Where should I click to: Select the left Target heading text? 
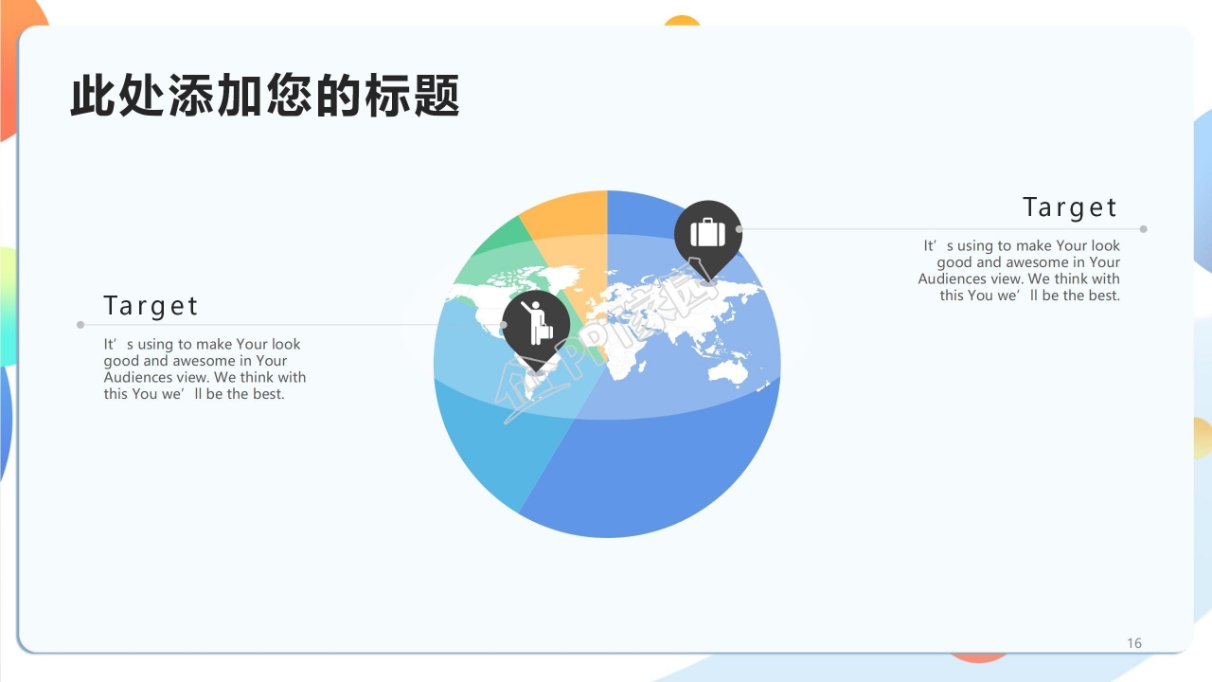pyautogui.click(x=151, y=305)
